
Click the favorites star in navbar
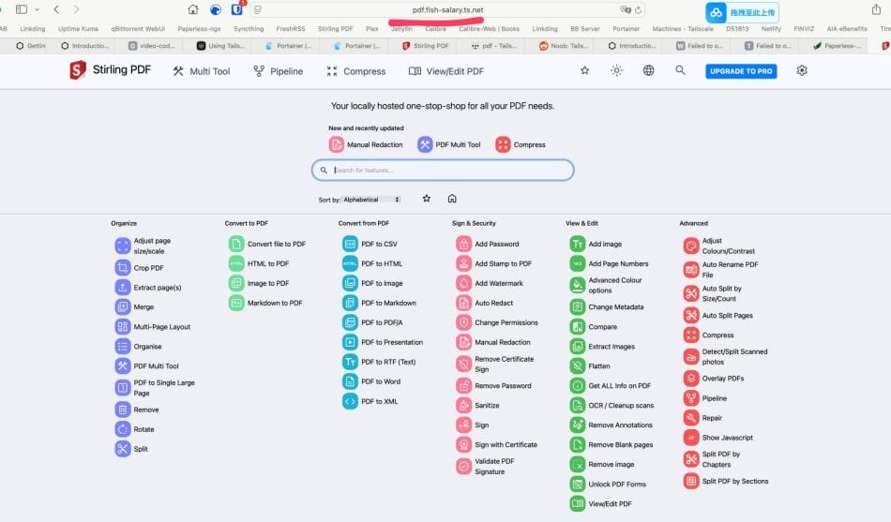tap(584, 70)
